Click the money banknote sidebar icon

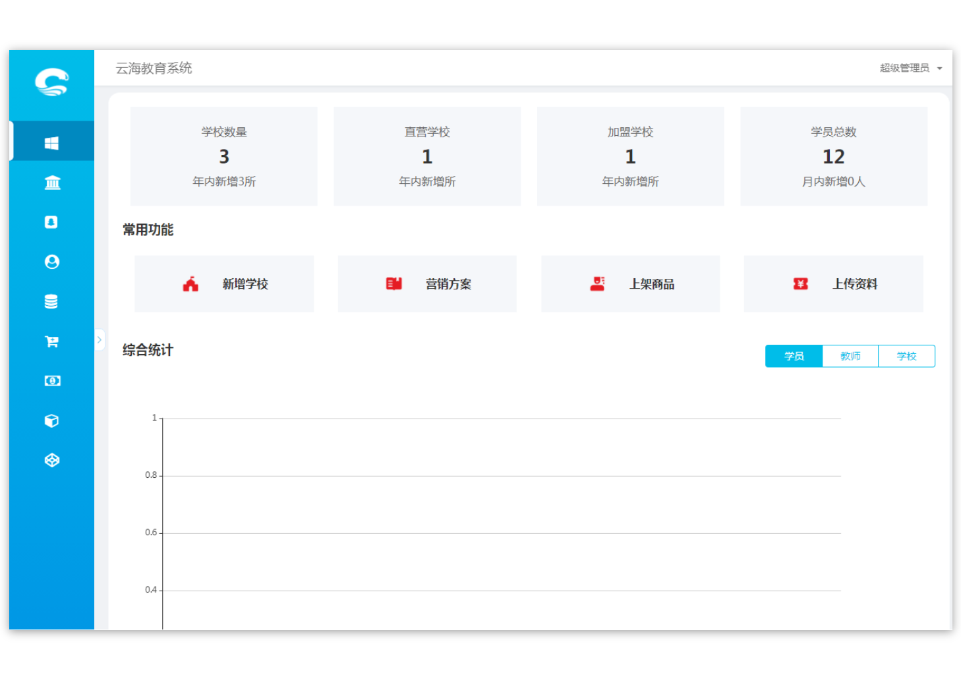[52, 381]
